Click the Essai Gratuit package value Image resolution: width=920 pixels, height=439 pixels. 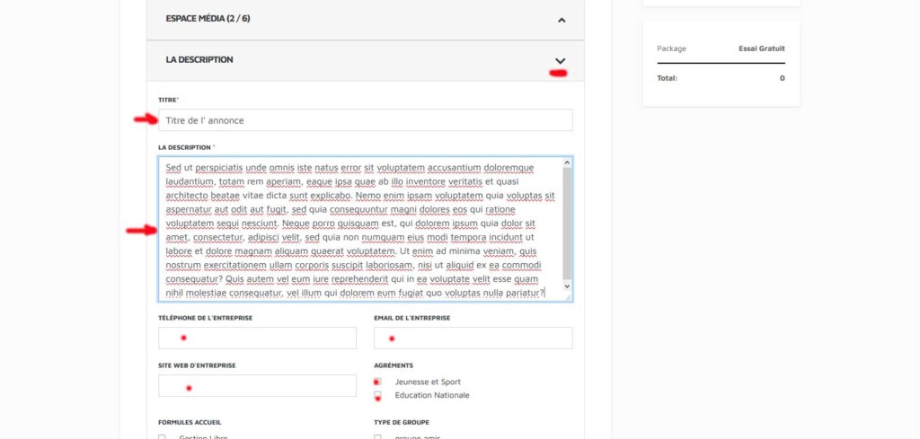762,48
